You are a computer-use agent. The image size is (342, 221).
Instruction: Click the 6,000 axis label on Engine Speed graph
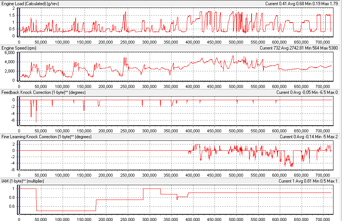pos(9,52)
